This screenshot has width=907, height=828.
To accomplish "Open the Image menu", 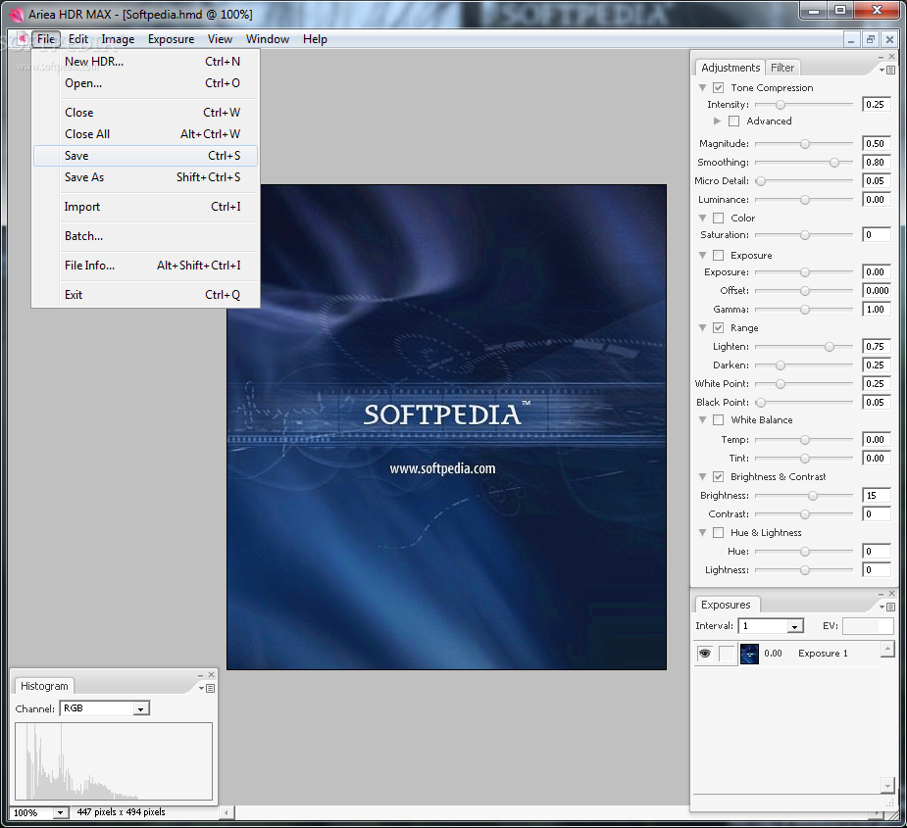I will [118, 39].
